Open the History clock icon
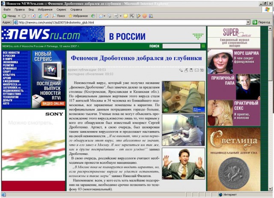The image size is (274, 198). tap(93, 16)
